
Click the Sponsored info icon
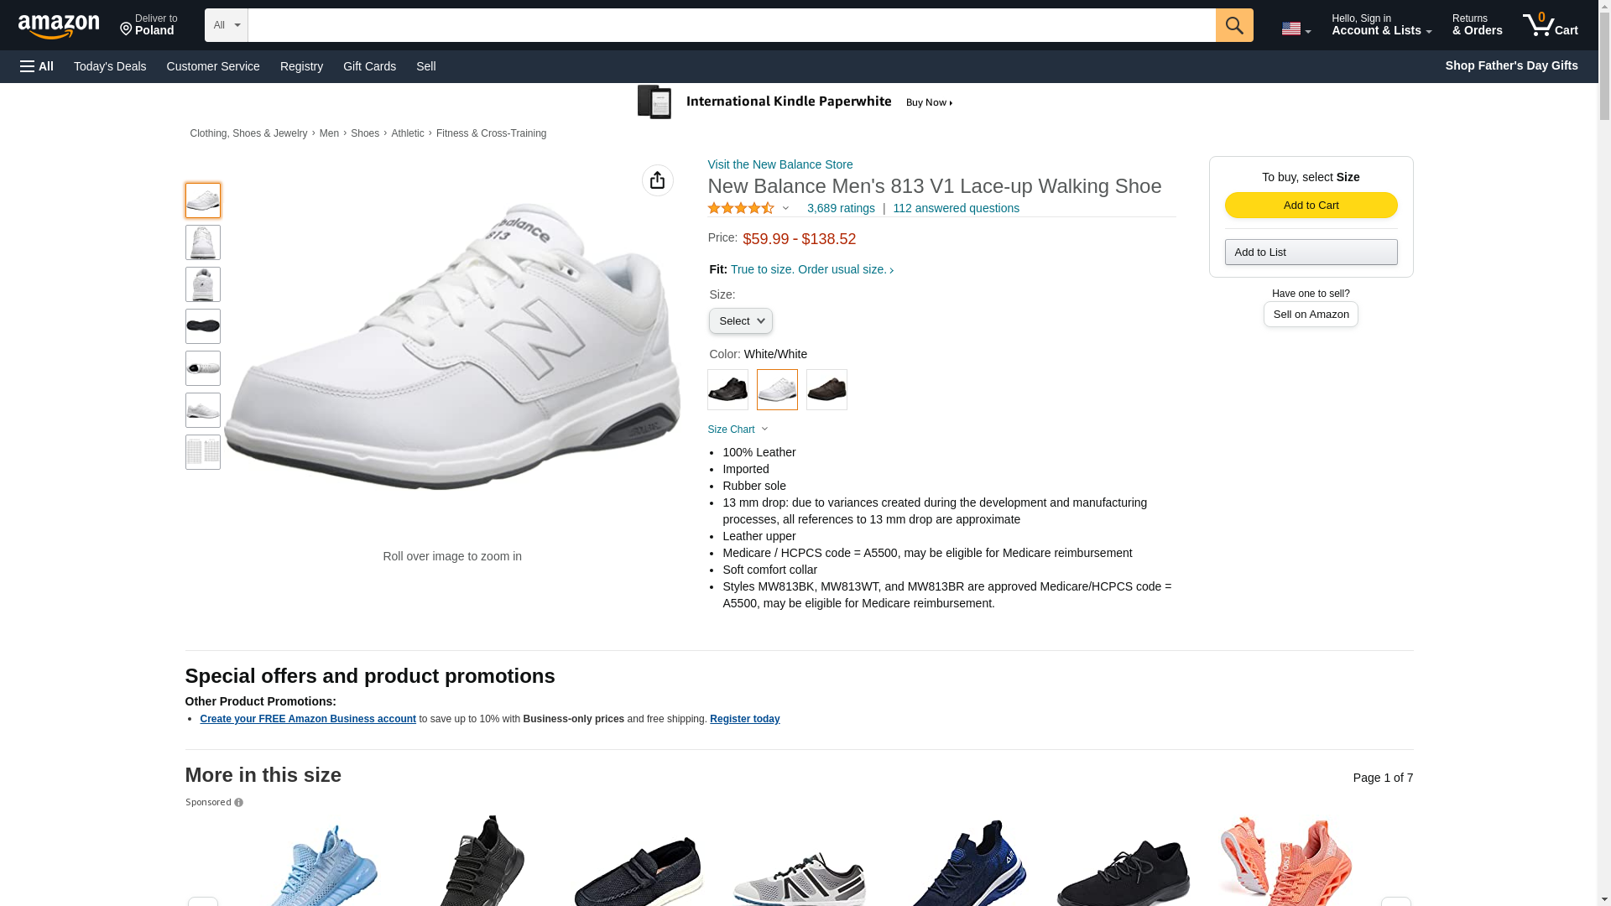(x=238, y=803)
